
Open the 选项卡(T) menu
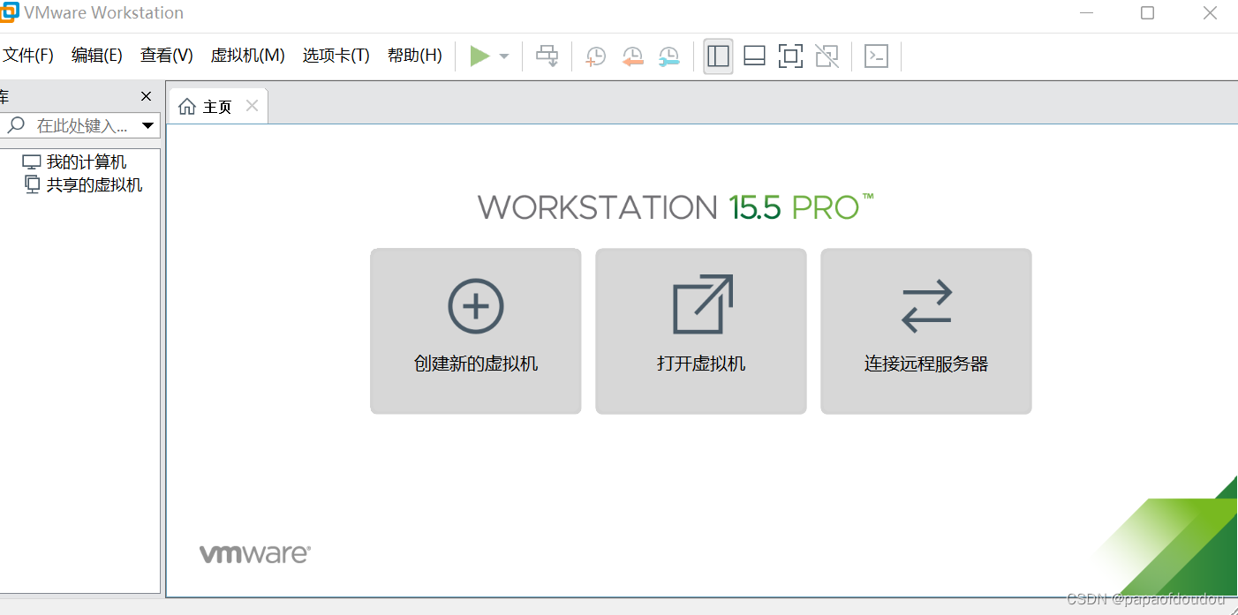click(336, 56)
